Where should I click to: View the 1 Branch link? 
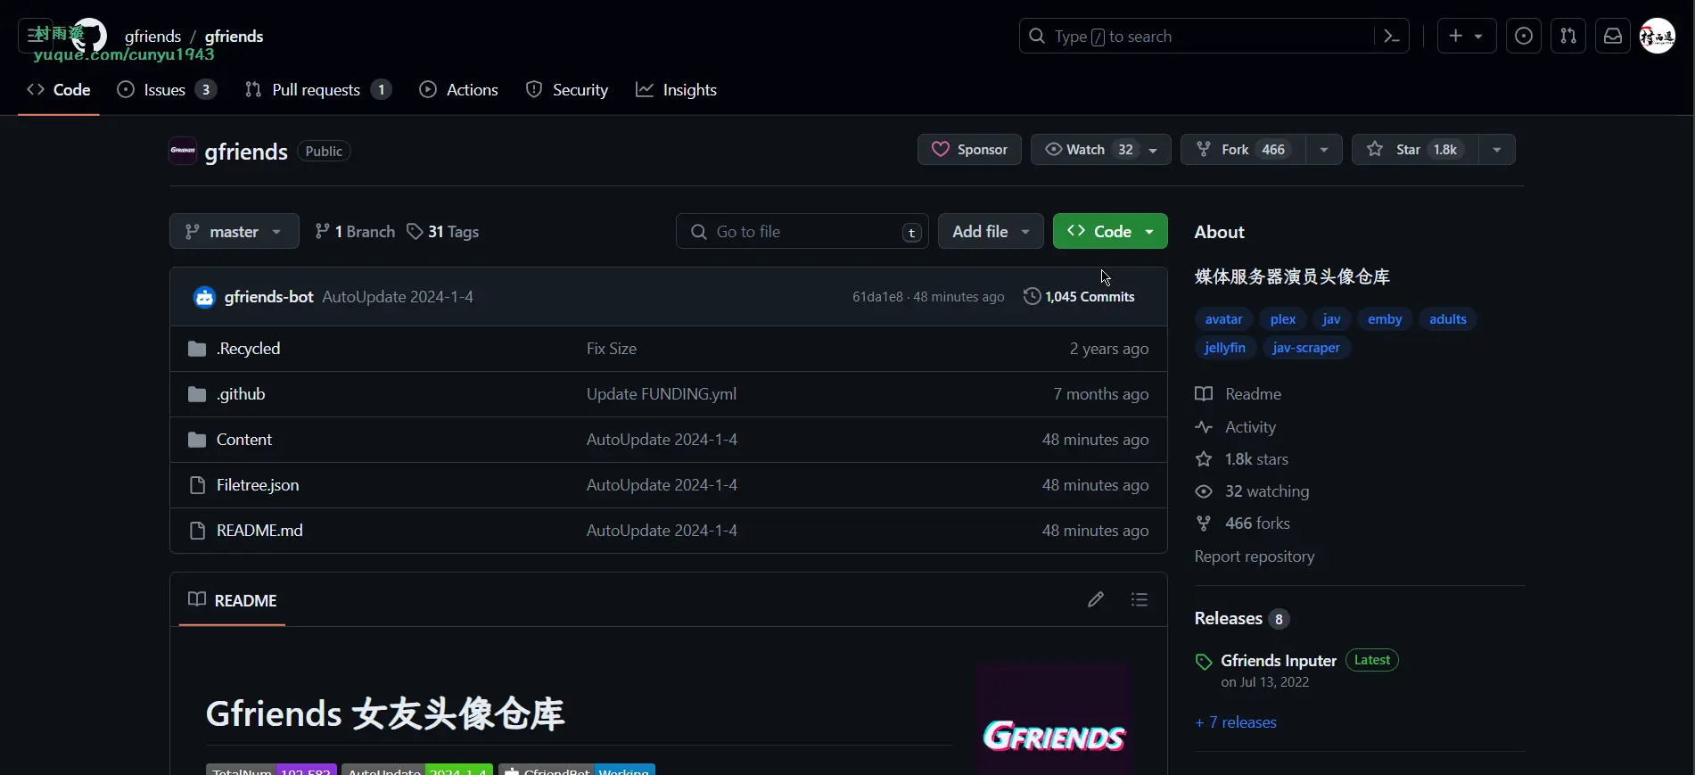[355, 232]
